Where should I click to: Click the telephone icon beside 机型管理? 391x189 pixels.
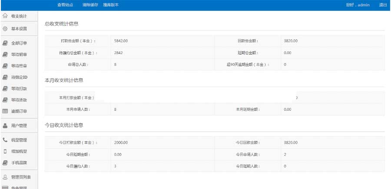tap(5, 140)
